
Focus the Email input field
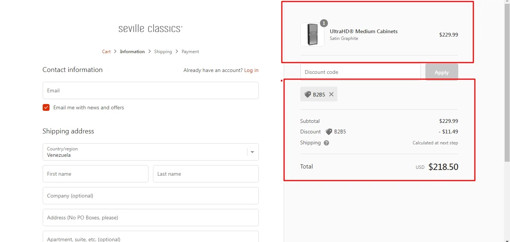150,90
